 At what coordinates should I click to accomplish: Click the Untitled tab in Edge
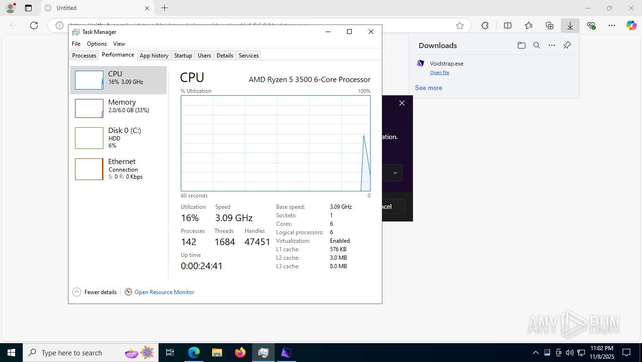coord(97,8)
